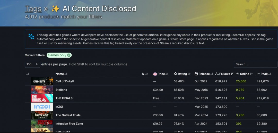Click the Call of Duty thumbnail
The width and height of the screenshot is (278, 133).
coord(42,81)
